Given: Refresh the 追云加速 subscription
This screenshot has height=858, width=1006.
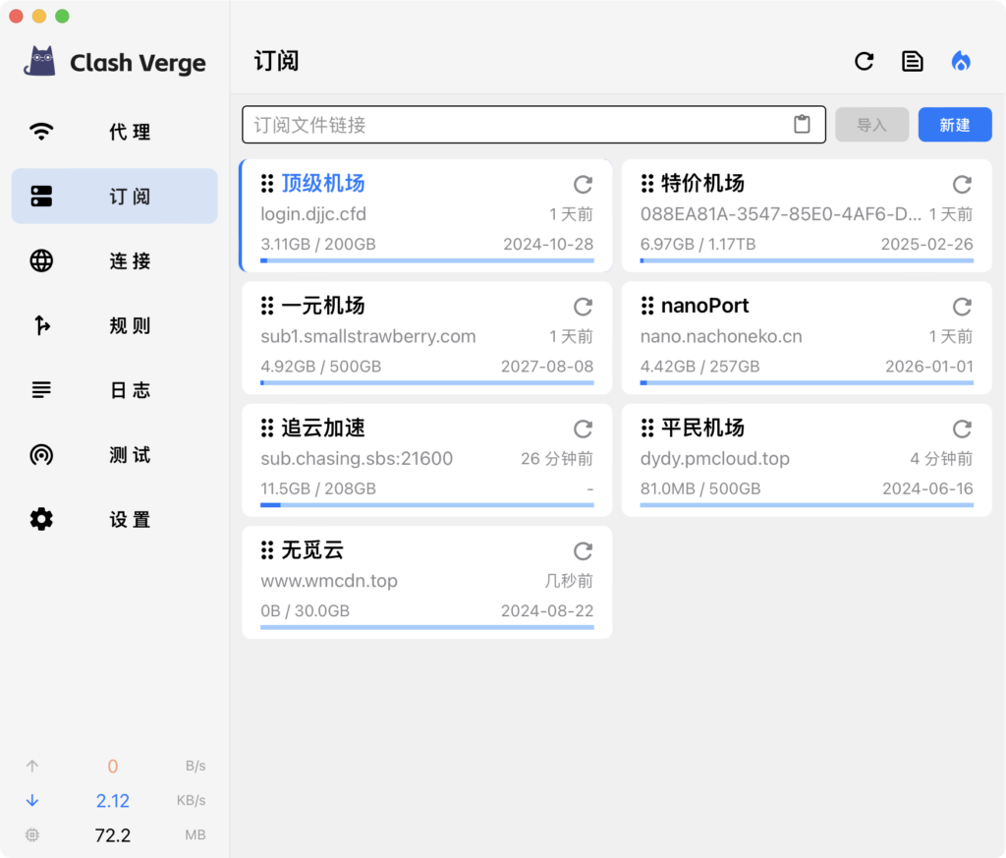Looking at the screenshot, I should coord(583,429).
